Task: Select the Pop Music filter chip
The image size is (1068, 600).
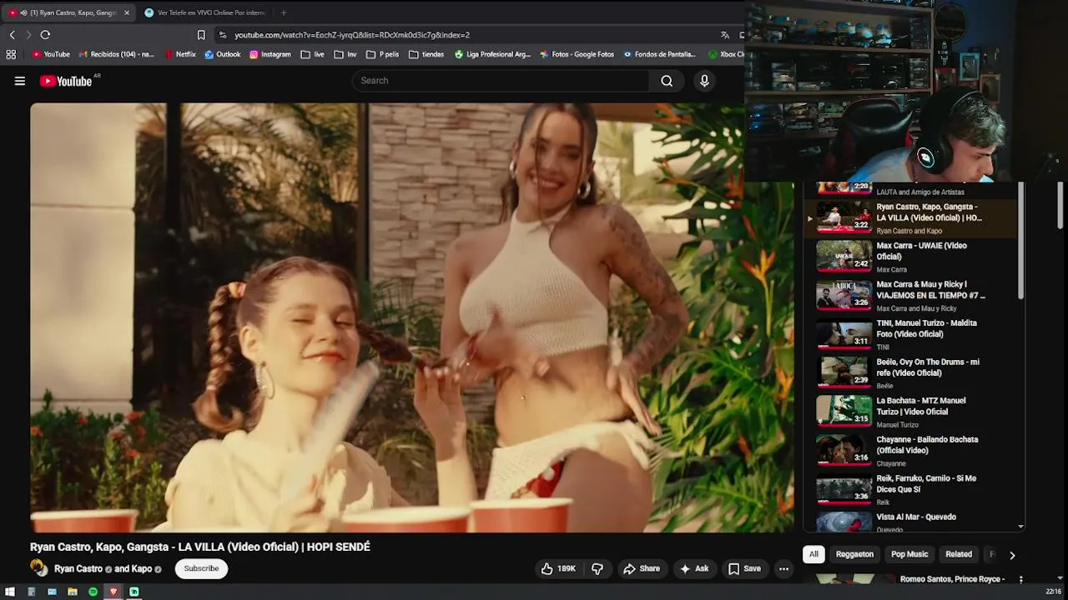Action: (x=909, y=554)
